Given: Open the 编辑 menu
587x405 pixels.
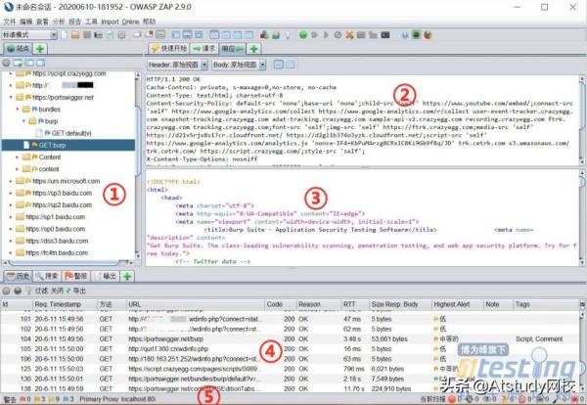Looking at the screenshot, I should point(25,22).
